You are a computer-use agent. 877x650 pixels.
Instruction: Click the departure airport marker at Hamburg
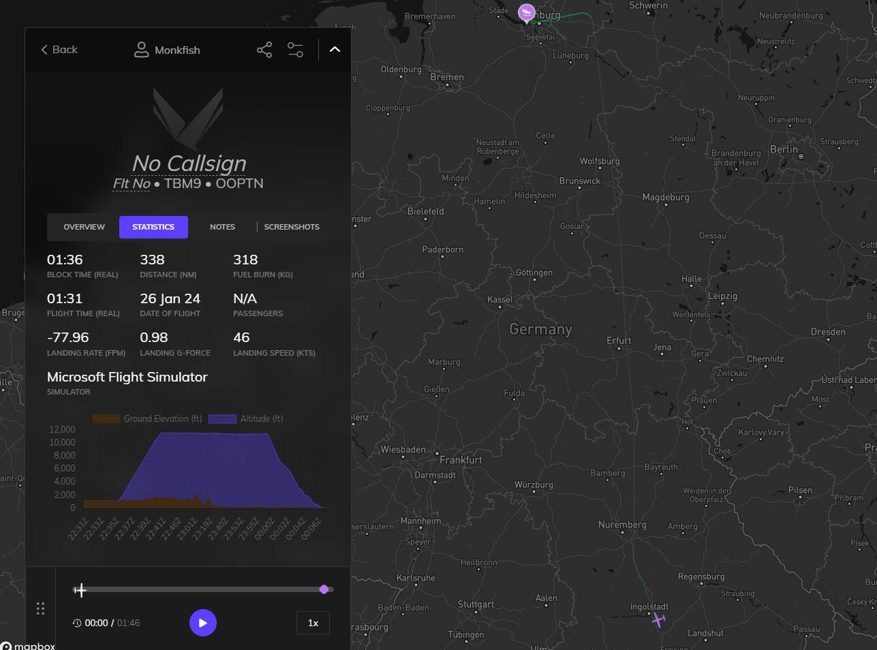(526, 12)
